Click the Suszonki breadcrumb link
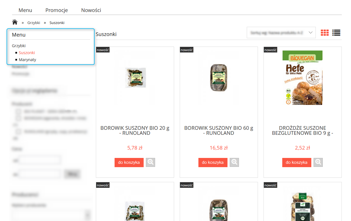 click(57, 23)
